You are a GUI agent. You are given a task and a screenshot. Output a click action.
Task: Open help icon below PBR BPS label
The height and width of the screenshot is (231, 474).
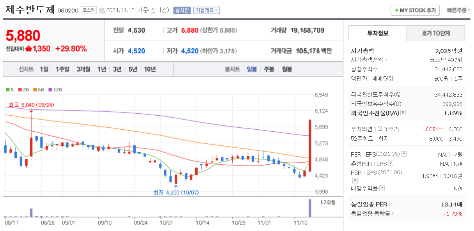coord(354,181)
